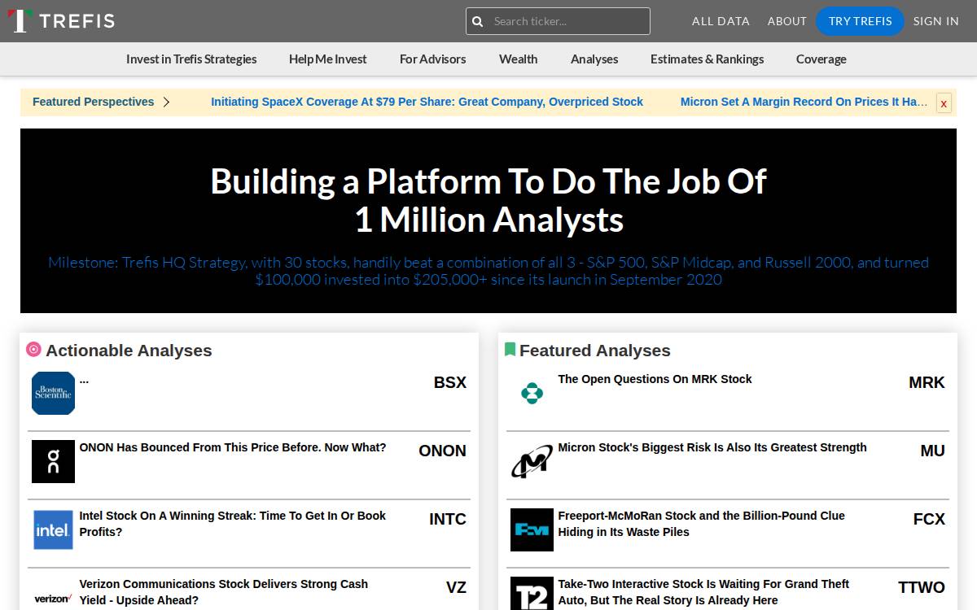Select the TTWO ticker
Viewport: 977px width, 610px height.
click(922, 587)
